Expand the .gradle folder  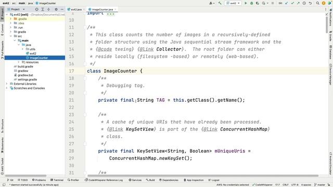(x=10, y=19)
